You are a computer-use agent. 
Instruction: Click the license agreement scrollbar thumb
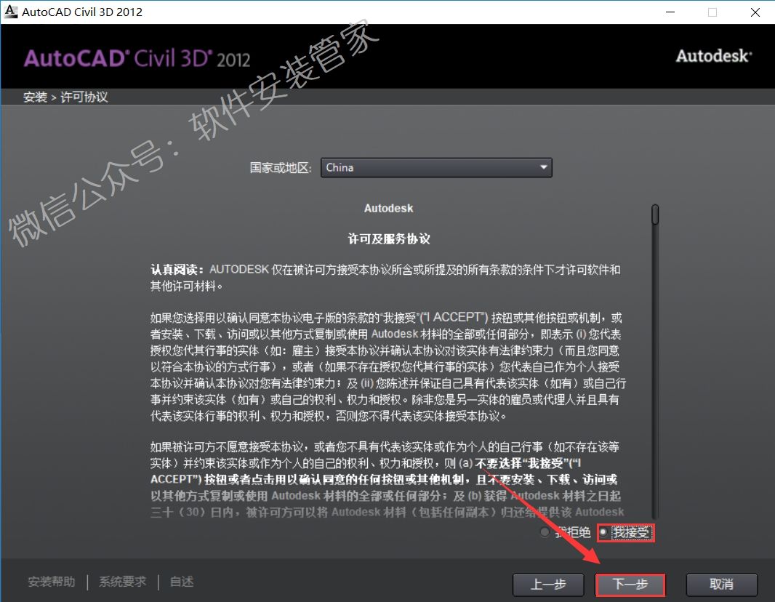(x=655, y=214)
